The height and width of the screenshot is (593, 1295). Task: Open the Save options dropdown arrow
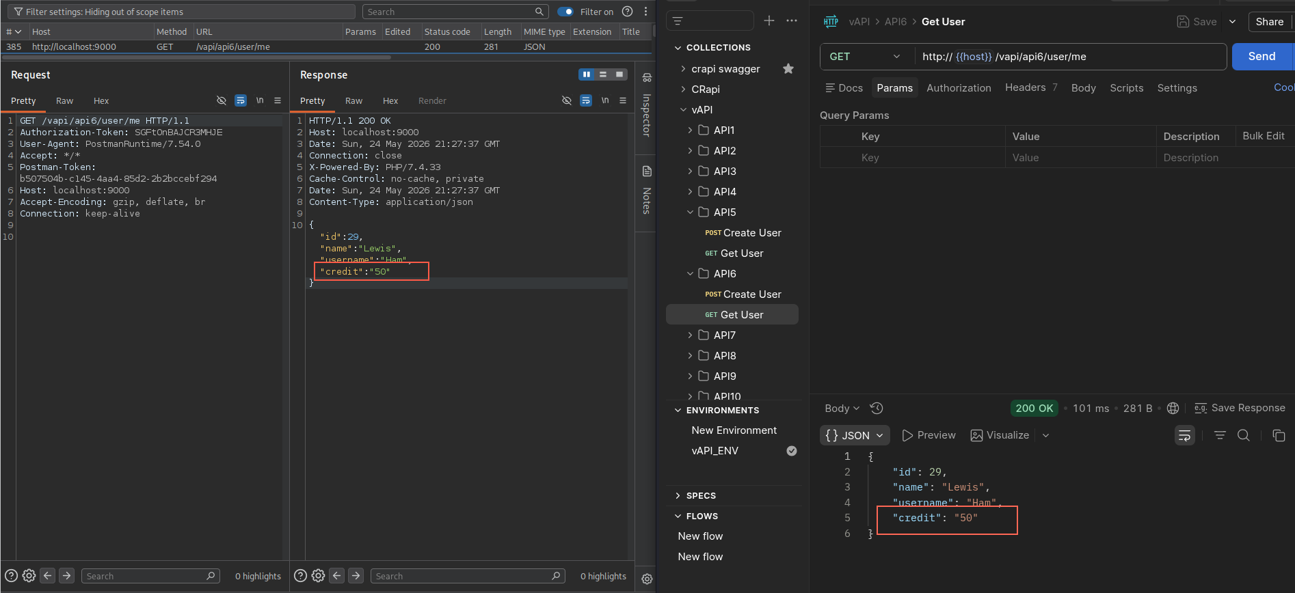(x=1232, y=22)
